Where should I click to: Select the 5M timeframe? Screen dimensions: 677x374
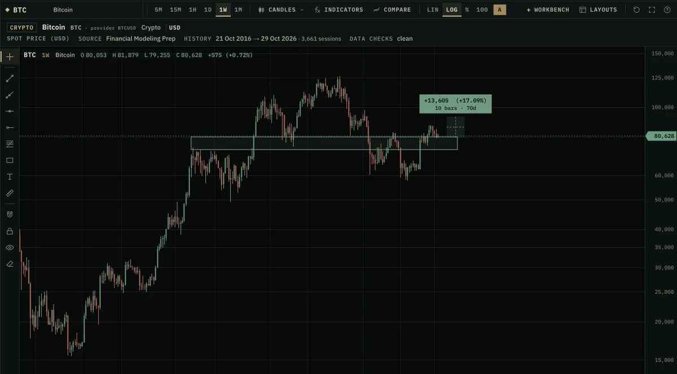pyautogui.click(x=159, y=10)
